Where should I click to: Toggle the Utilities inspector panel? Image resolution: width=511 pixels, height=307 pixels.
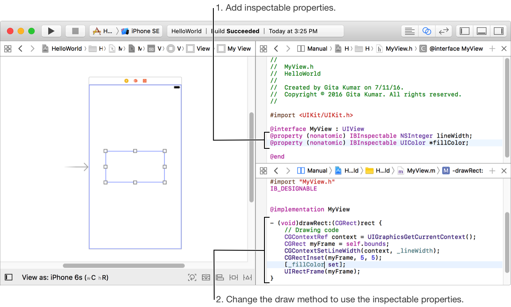(498, 31)
